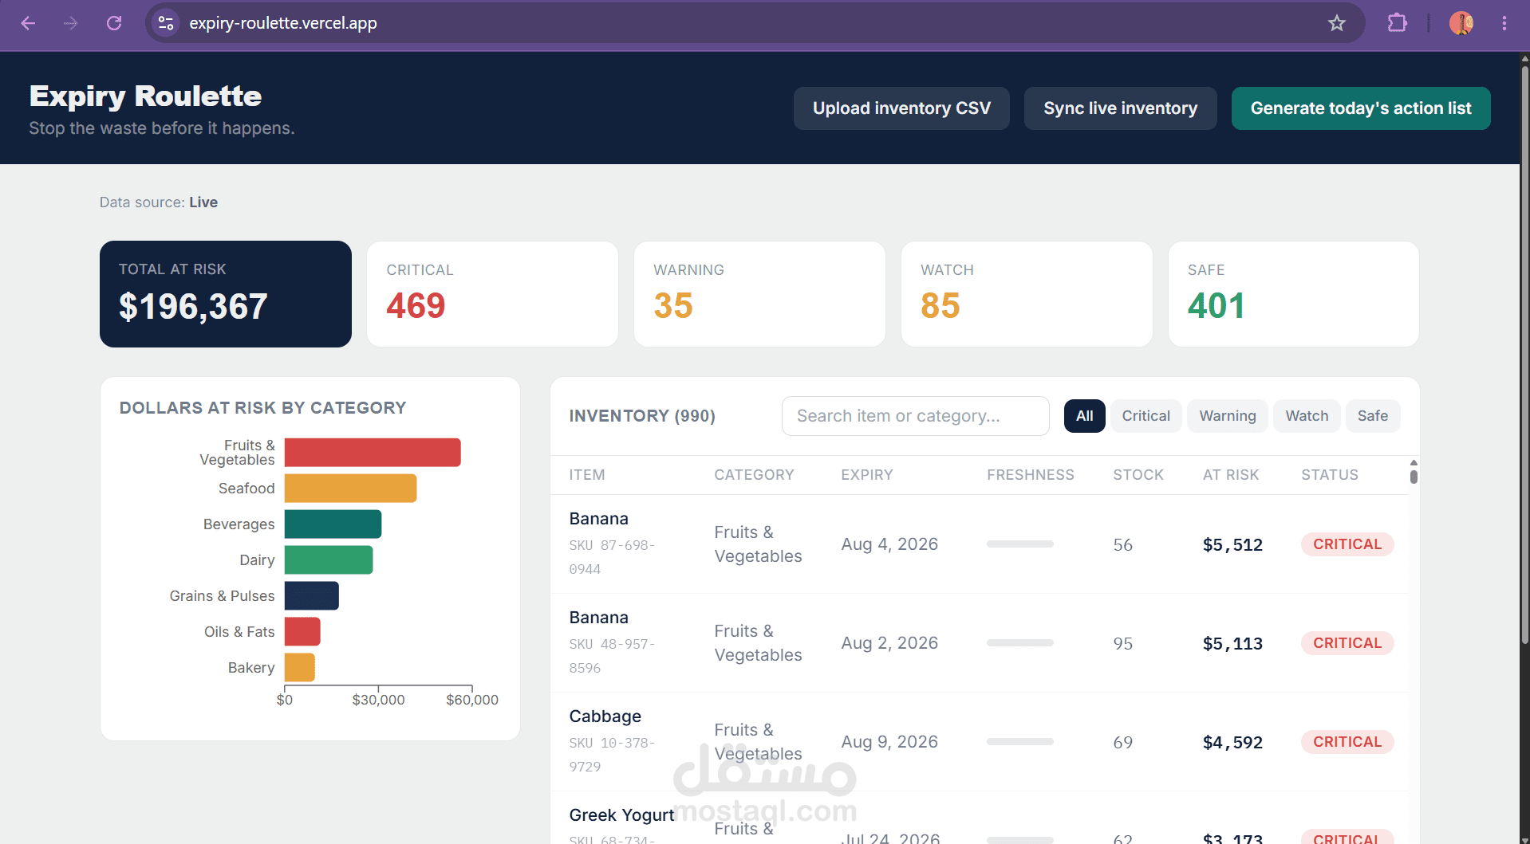Click the $4,592 at-risk amount
Screen dimensions: 1530x844
coord(1232,743)
